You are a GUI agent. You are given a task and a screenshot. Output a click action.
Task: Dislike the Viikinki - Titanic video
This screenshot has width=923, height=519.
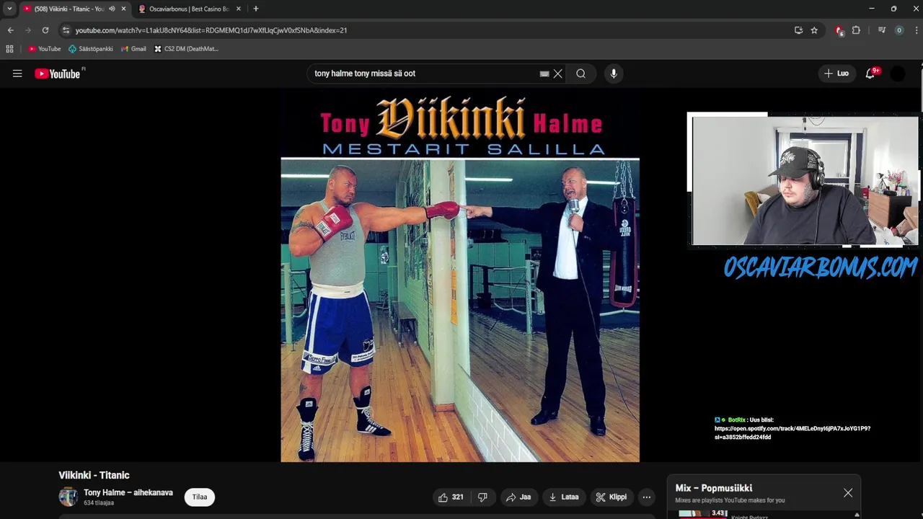point(482,497)
